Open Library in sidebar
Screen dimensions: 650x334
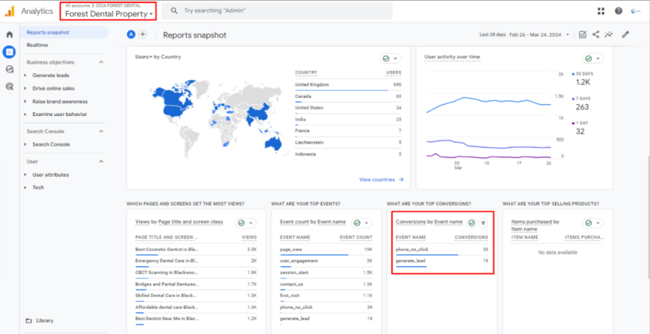coord(45,321)
